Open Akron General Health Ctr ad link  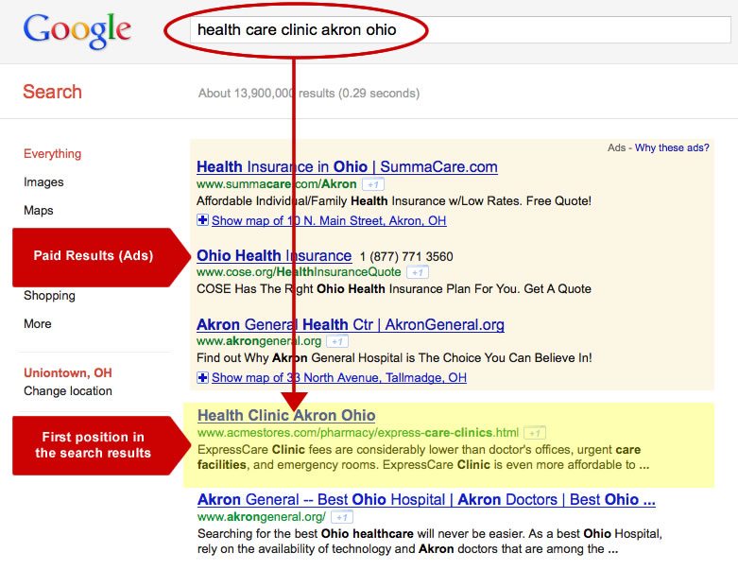coord(351,324)
